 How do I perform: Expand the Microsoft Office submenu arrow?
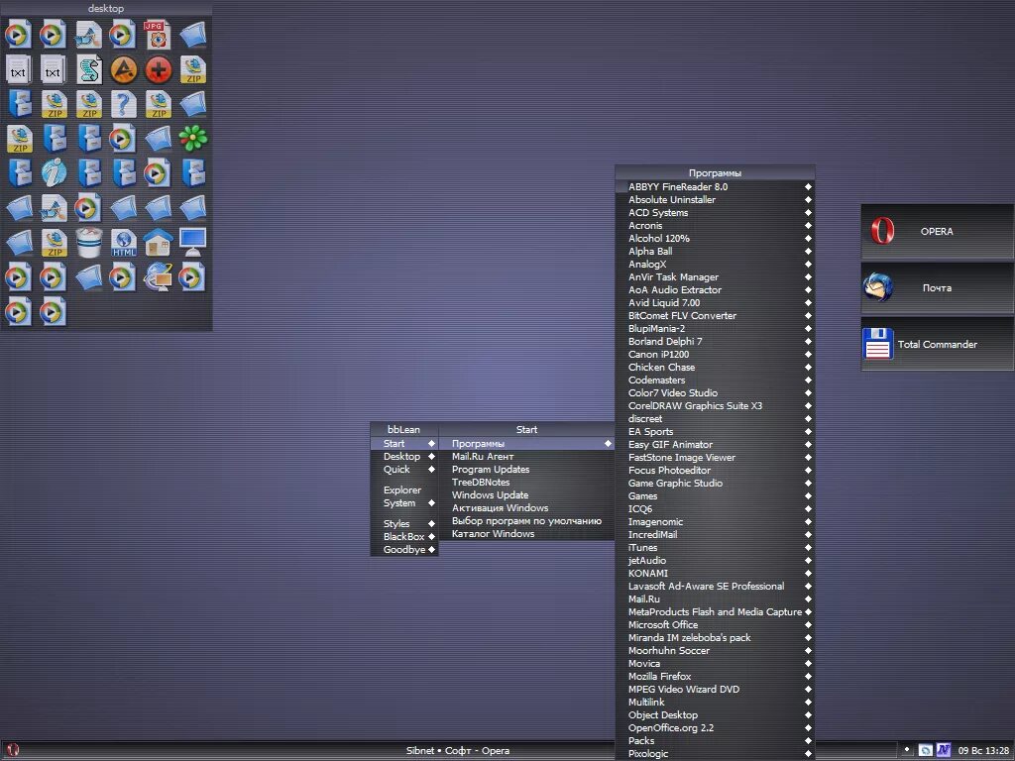tap(808, 625)
